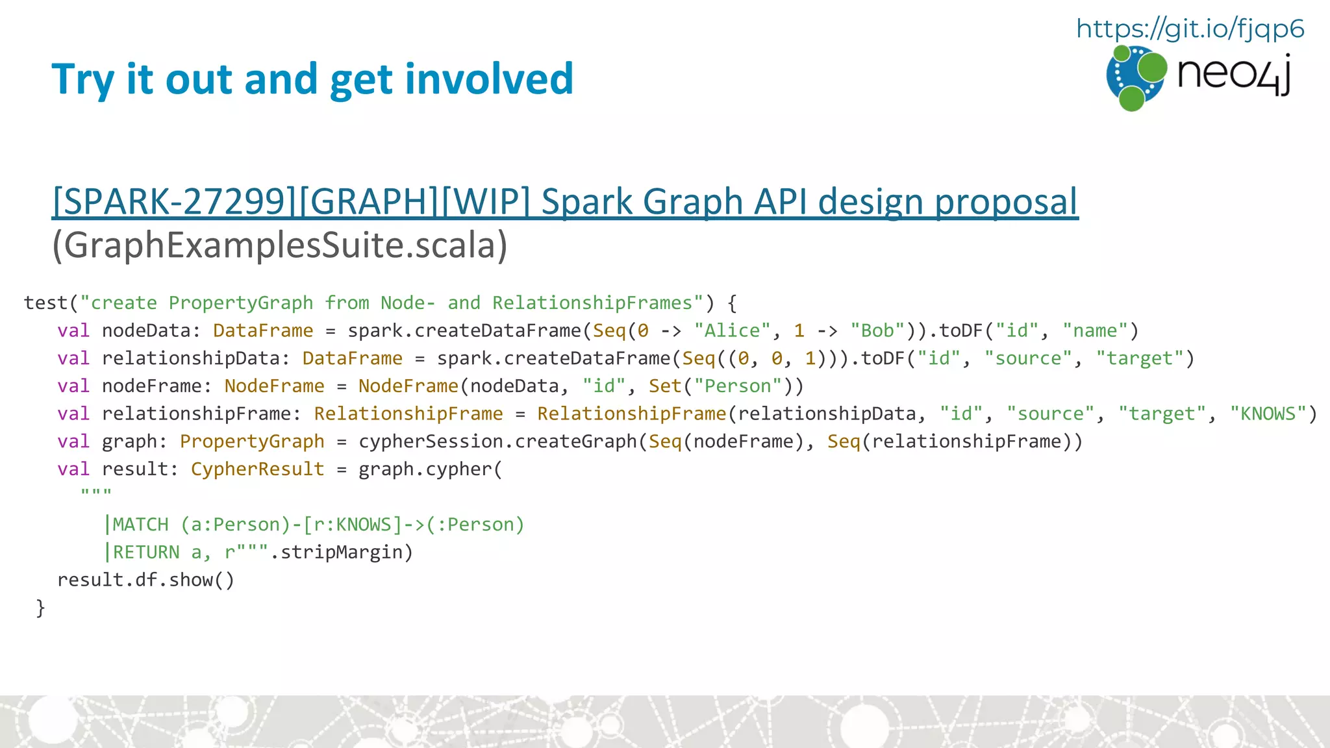This screenshot has width=1330, height=748.
Task: Click the 'result.df.show()' line
Action: pyautogui.click(x=146, y=580)
